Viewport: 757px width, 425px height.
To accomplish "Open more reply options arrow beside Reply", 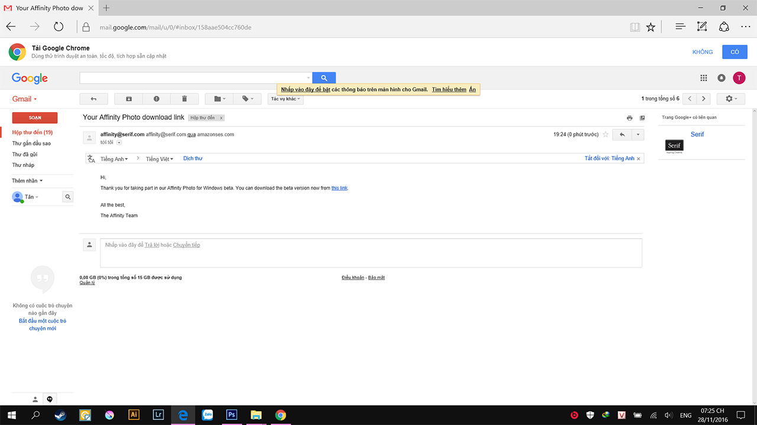I will [x=638, y=135].
